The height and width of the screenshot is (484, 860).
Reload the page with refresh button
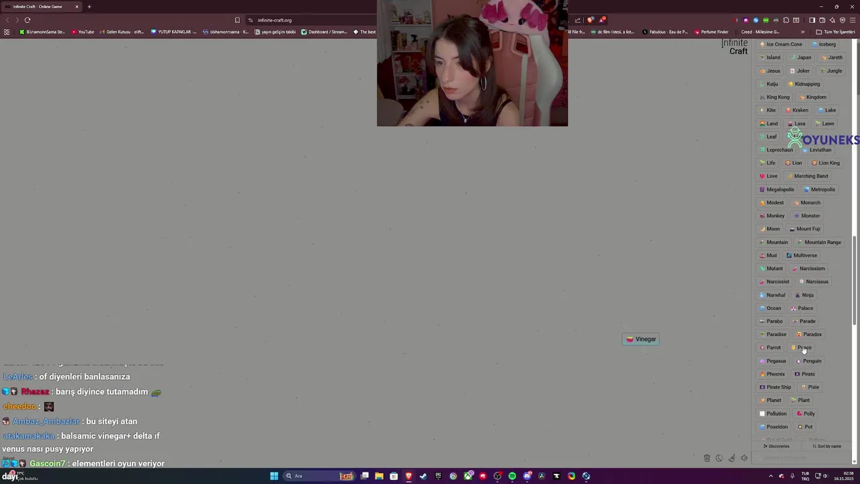tap(28, 20)
